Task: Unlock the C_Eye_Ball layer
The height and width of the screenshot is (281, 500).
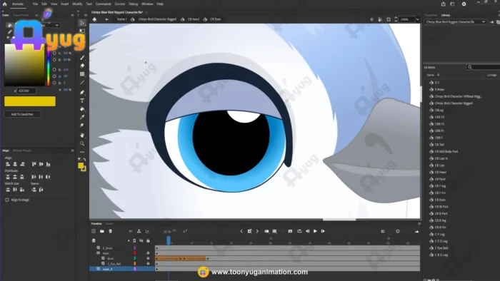Action: 148,263
